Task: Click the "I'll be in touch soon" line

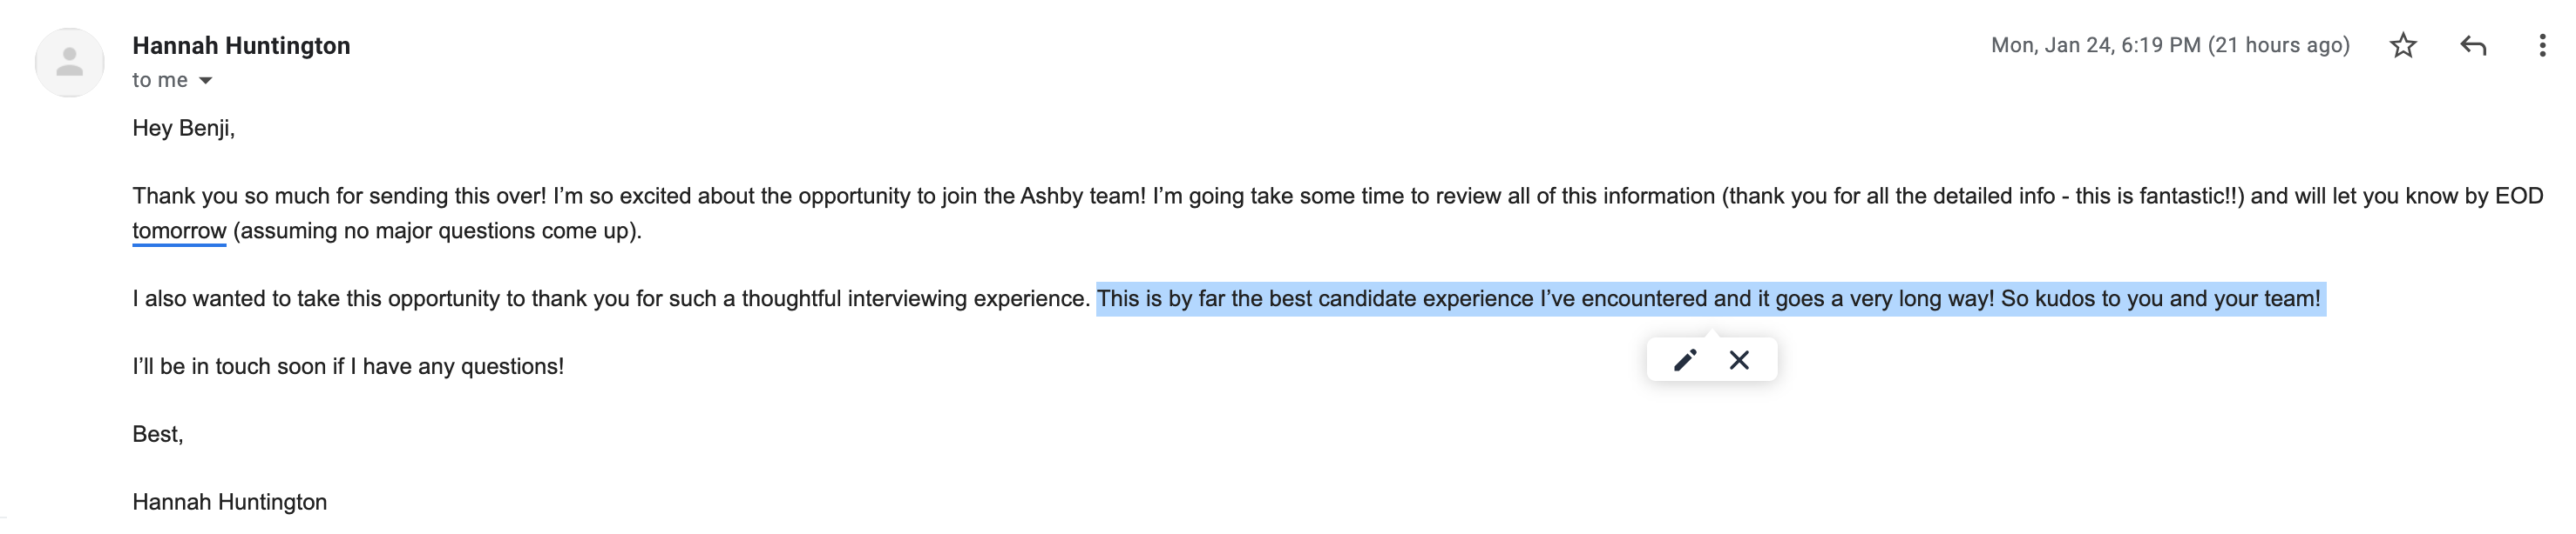Action: (x=347, y=366)
